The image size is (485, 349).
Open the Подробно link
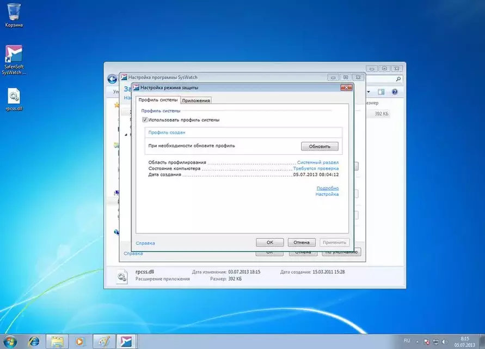(x=328, y=188)
